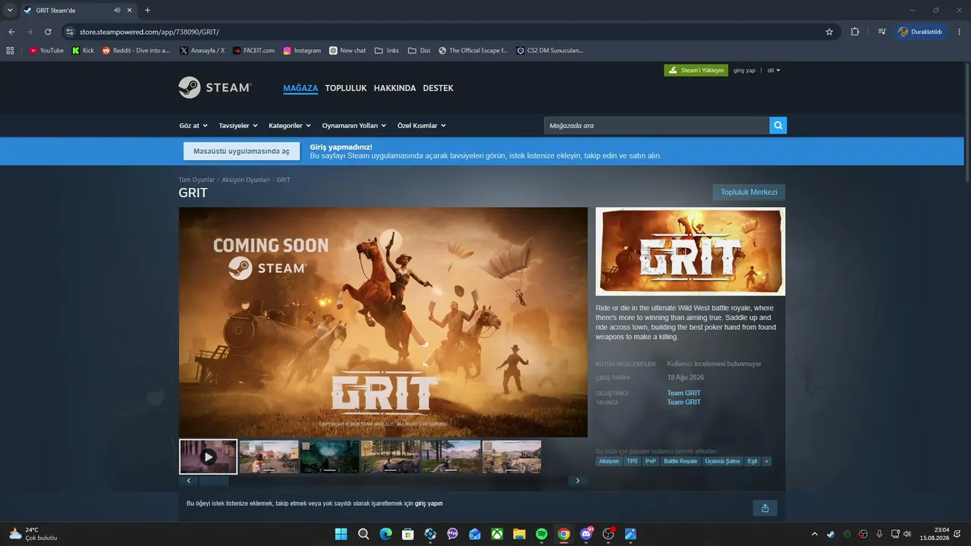
Task: Click the Battle Royale tag
Action: 680,461
